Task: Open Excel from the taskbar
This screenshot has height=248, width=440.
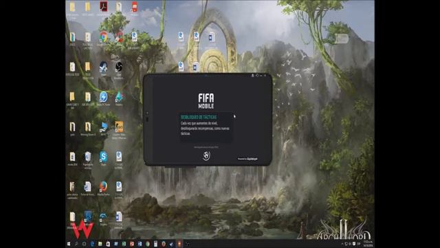Action: tap(124, 244)
